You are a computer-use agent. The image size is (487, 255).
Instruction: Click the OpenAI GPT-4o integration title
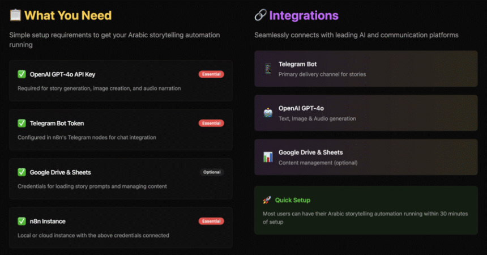(301, 108)
